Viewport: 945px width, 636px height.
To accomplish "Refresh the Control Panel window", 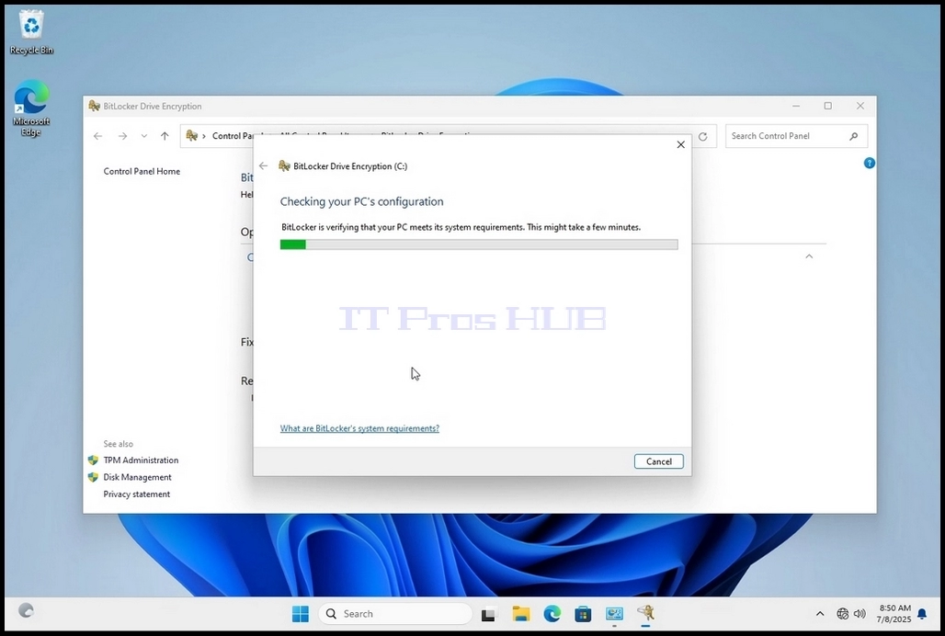I will [702, 137].
